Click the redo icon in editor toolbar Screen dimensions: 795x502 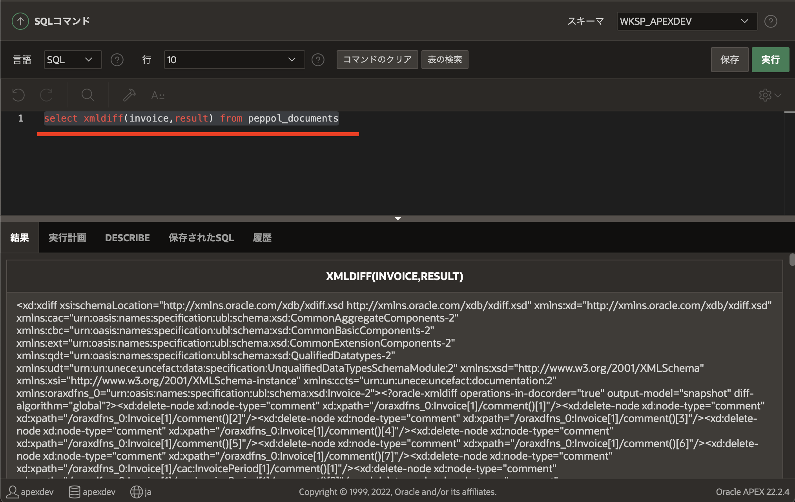point(46,95)
